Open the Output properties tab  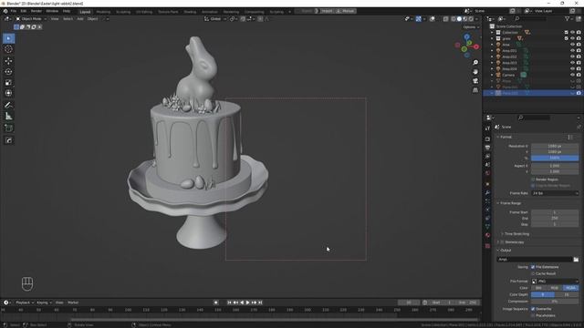pyautogui.click(x=487, y=148)
